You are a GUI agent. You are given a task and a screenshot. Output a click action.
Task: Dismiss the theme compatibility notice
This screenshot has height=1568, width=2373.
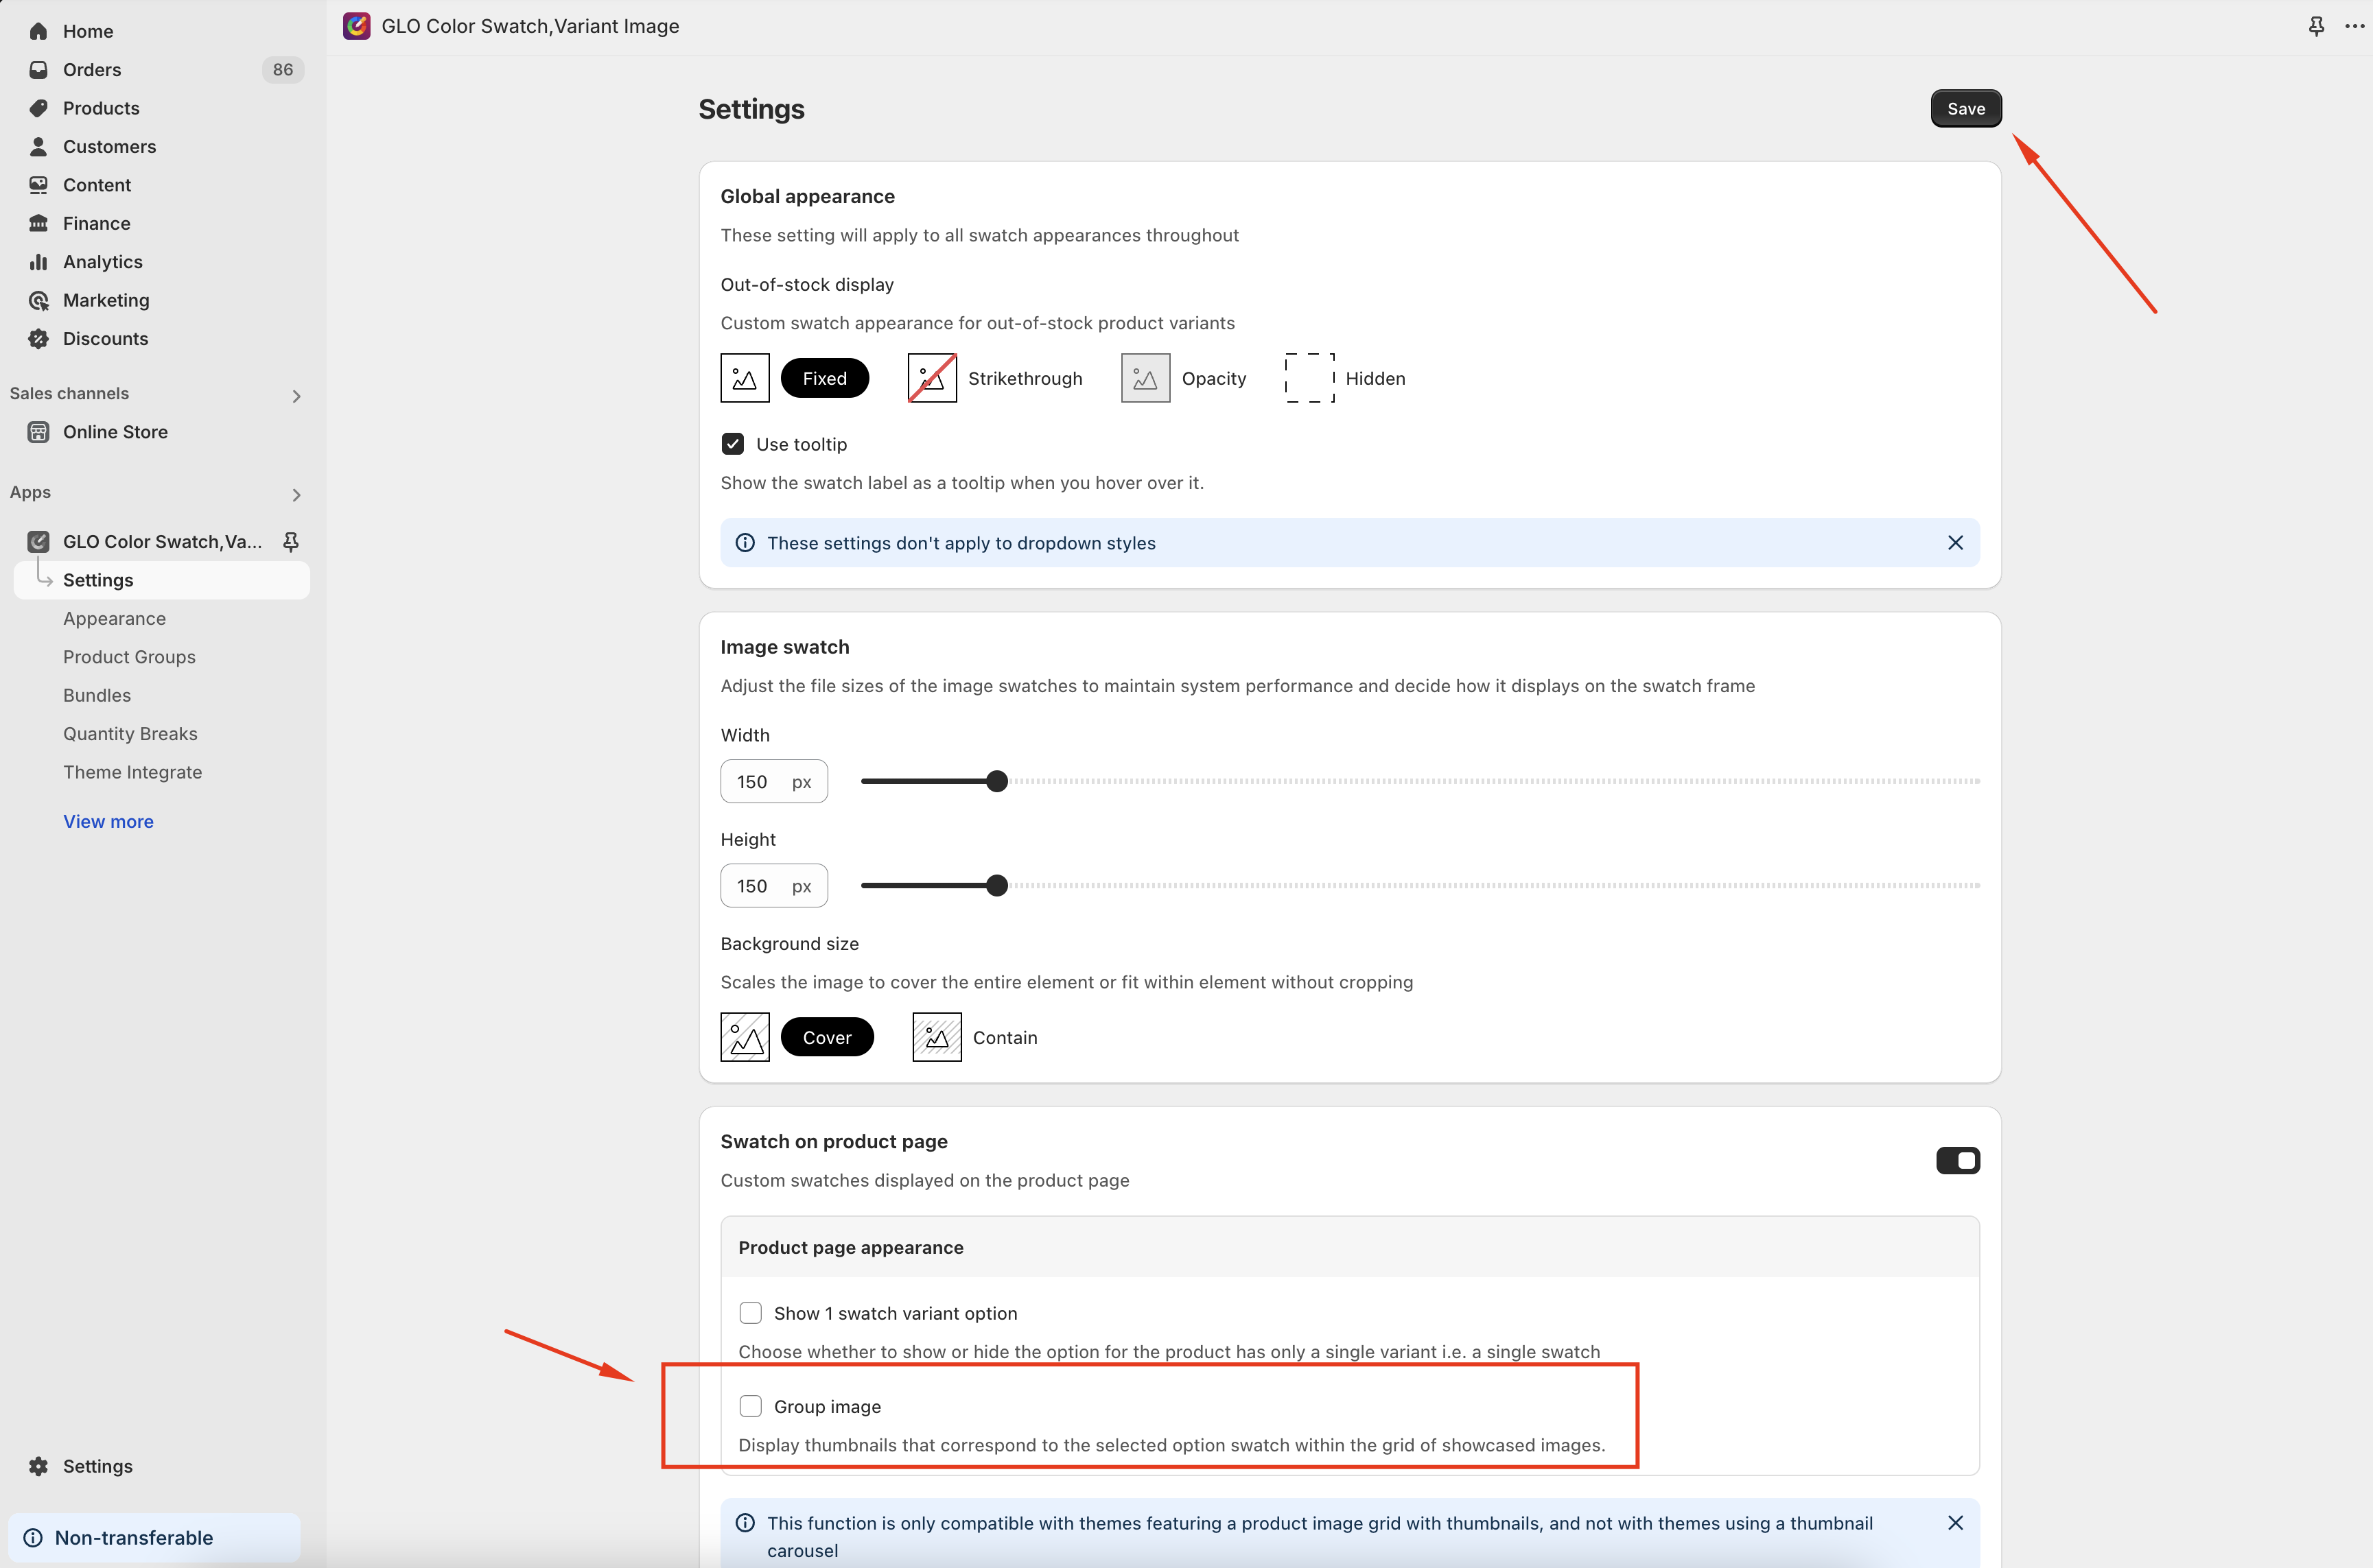pos(1955,1523)
